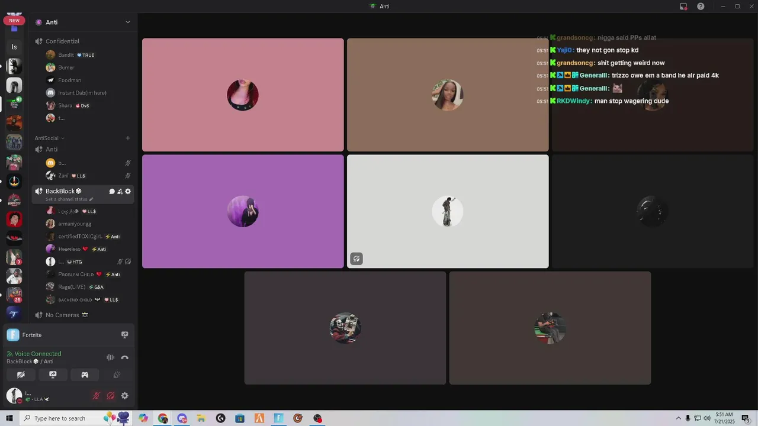
Task: Open BackBlock channel settings gear
Action: point(128,191)
